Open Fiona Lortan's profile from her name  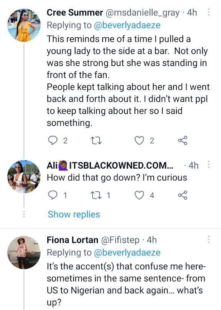pos(72,240)
